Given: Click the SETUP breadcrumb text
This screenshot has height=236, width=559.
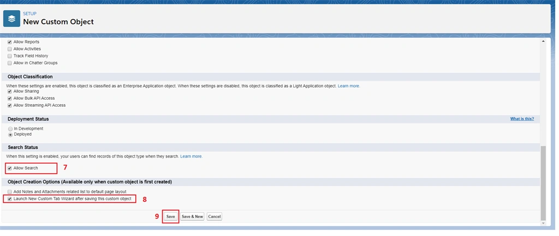Looking at the screenshot, I should click(29, 14).
